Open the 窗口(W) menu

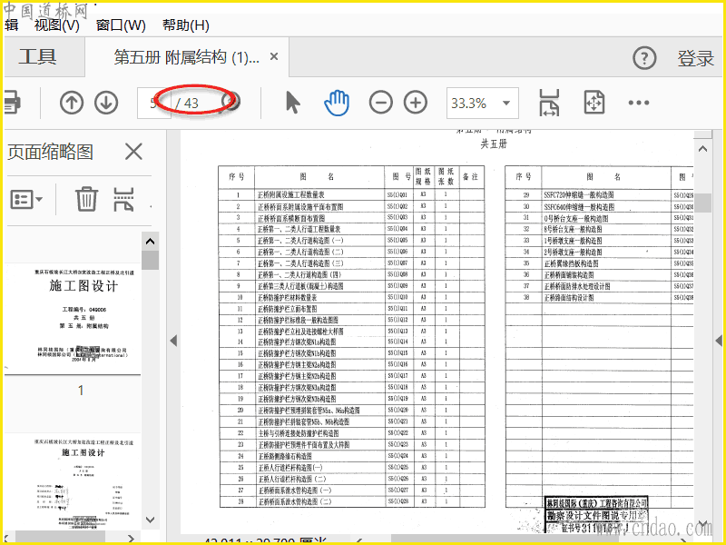[121, 25]
